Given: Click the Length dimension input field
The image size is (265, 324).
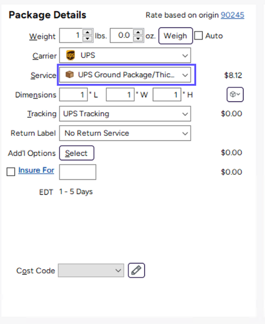Looking at the screenshot, I should pos(73,95).
